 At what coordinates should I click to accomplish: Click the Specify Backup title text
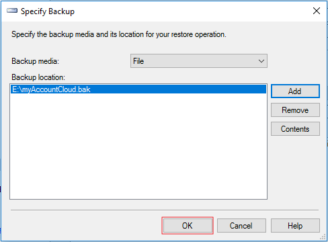(x=48, y=11)
